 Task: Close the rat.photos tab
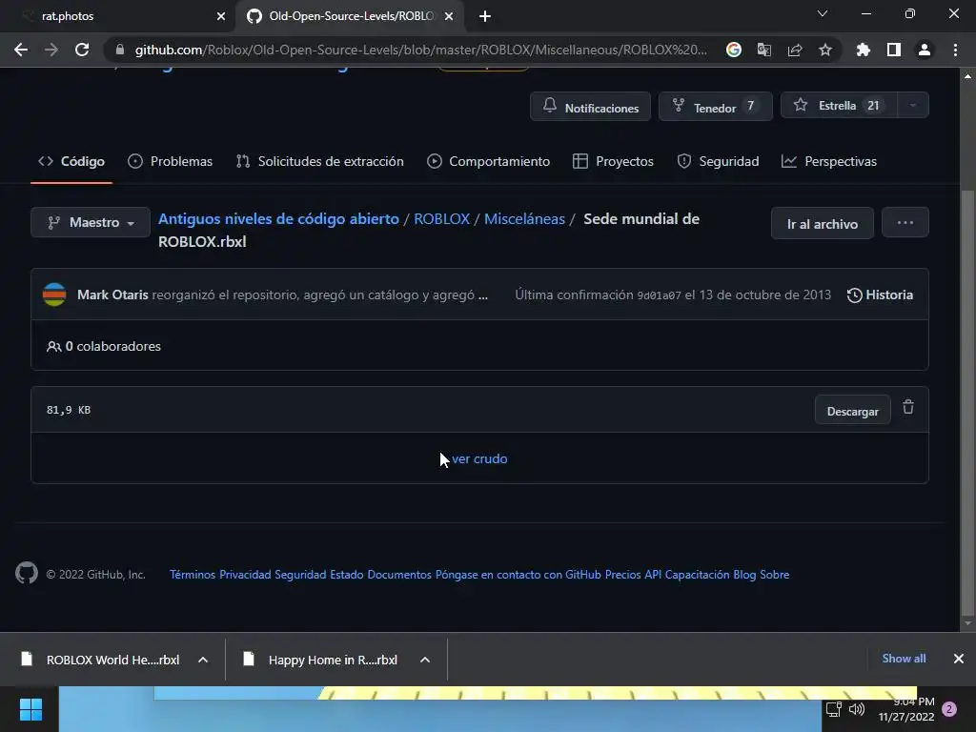click(x=221, y=16)
